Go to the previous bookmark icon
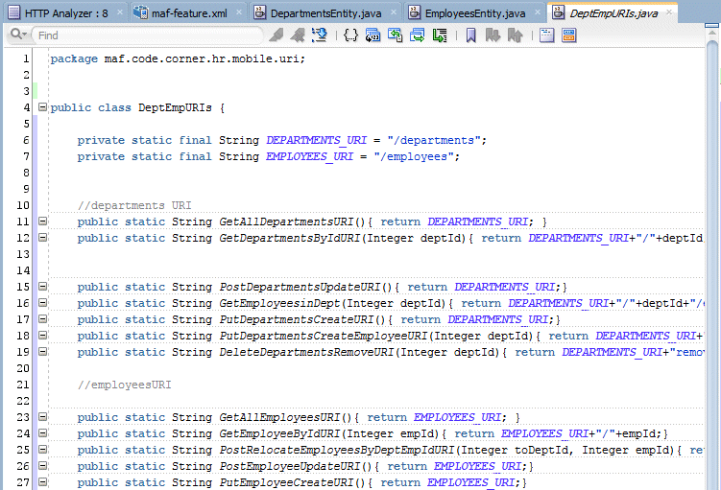The width and height of the screenshot is (721, 490). point(515,35)
